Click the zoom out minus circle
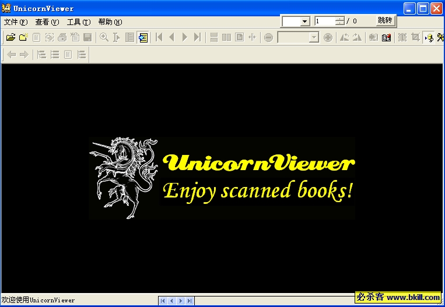The image size is (445, 307). click(268, 37)
